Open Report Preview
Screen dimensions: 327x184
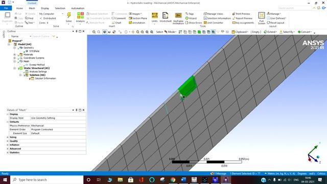click(x=242, y=18)
